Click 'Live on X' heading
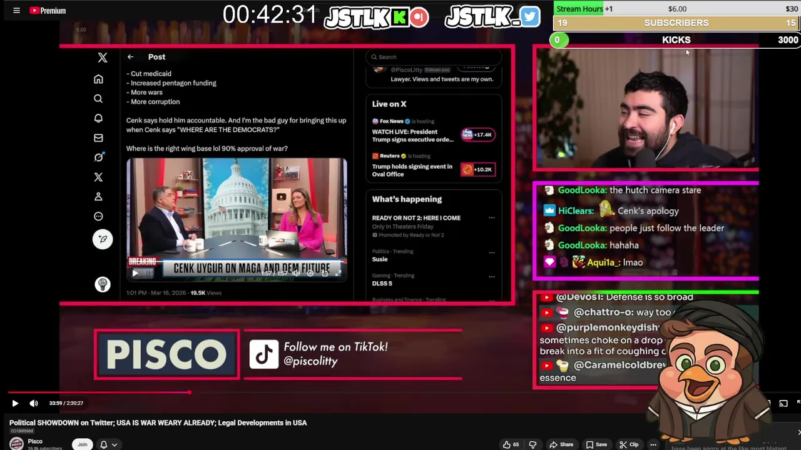This screenshot has width=801, height=450. pyautogui.click(x=389, y=104)
